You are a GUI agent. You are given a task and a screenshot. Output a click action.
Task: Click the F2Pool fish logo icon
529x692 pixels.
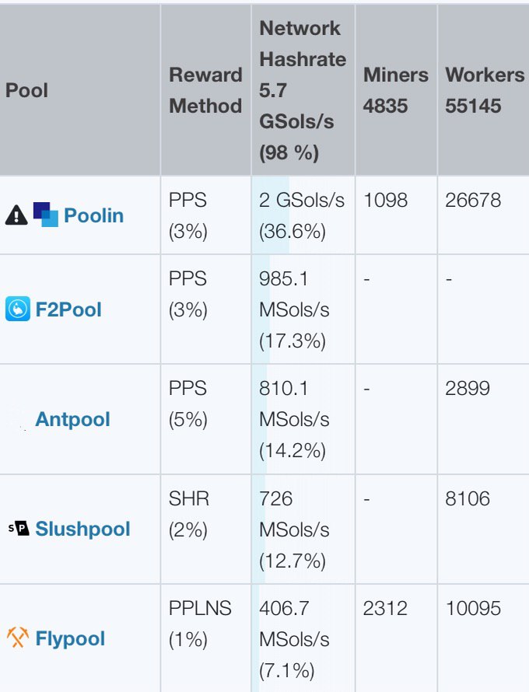click(17, 309)
